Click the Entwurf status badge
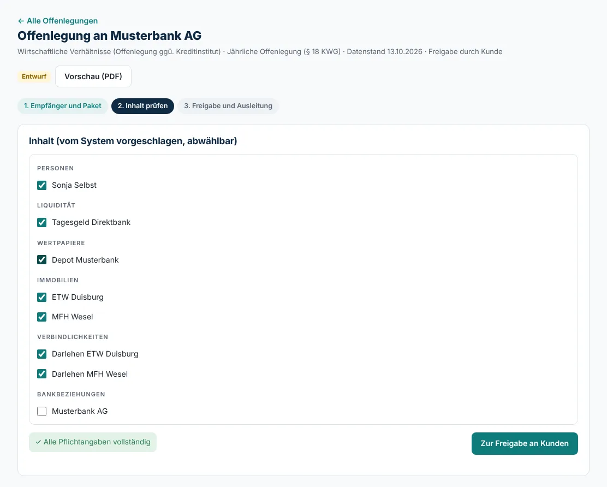 click(34, 76)
